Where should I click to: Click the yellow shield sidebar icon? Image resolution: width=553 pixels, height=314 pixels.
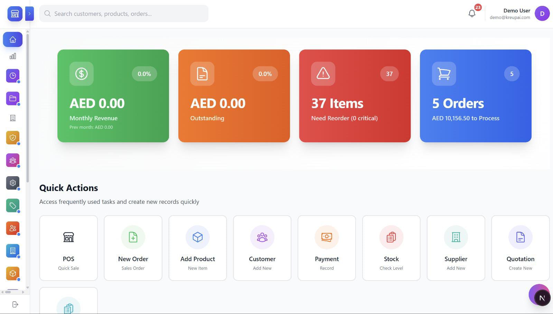pos(13,137)
